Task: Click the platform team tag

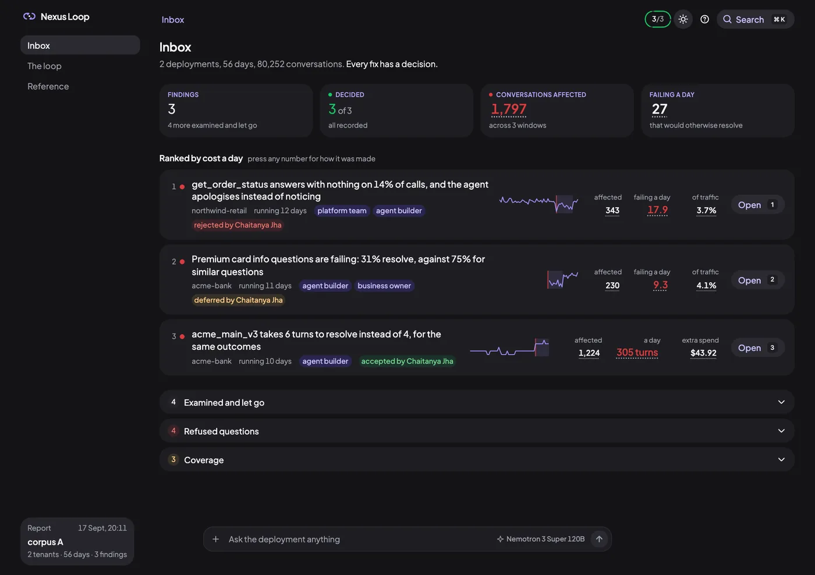Action: click(342, 211)
